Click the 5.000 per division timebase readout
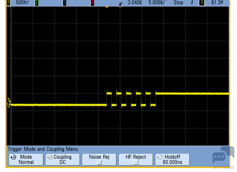Image resolution: width=237 pixels, height=172 pixels. point(157,2)
